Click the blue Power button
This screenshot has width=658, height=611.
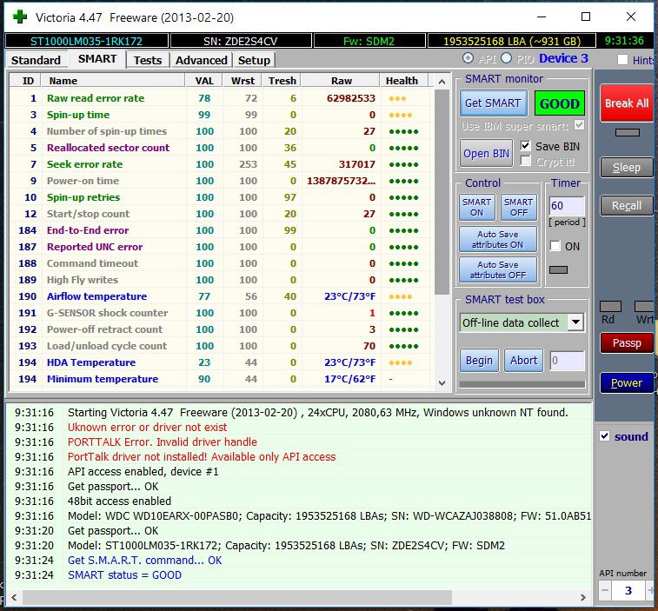coord(627,382)
